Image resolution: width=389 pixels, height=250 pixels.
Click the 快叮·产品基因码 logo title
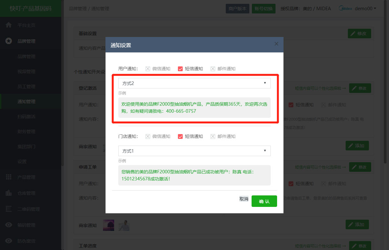click(x=31, y=9)
